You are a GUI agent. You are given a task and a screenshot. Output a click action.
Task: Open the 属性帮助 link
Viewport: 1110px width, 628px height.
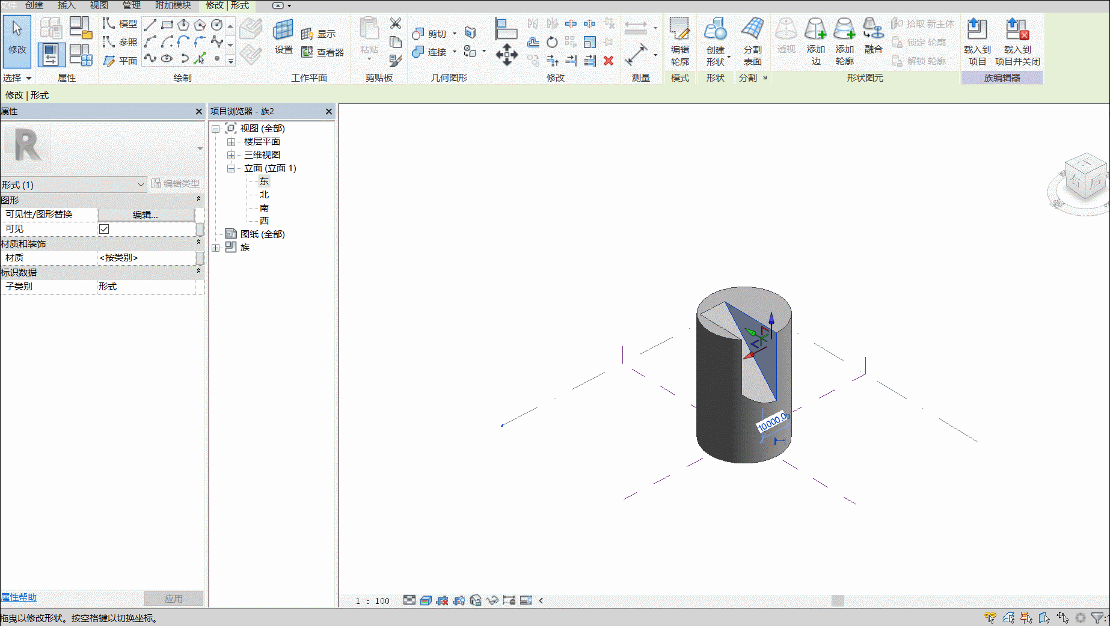pos(19,597)
